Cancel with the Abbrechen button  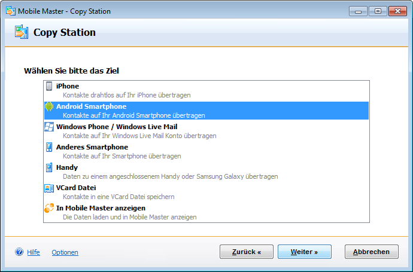(x=371, y=252)
